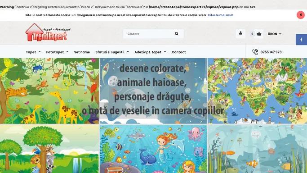Open the shopping basket icon

[x=259, y=34]
